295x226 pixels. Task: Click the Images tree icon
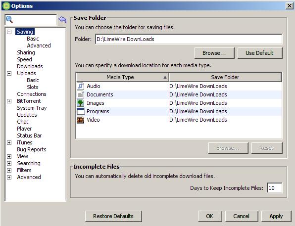[x=80, y=103]
